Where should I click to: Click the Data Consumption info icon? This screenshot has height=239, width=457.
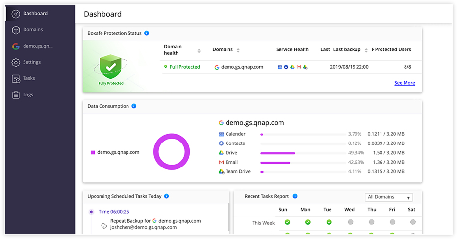point(134,106)
